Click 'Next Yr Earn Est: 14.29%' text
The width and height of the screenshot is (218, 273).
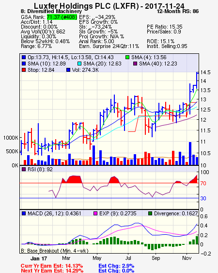[52, 271]
